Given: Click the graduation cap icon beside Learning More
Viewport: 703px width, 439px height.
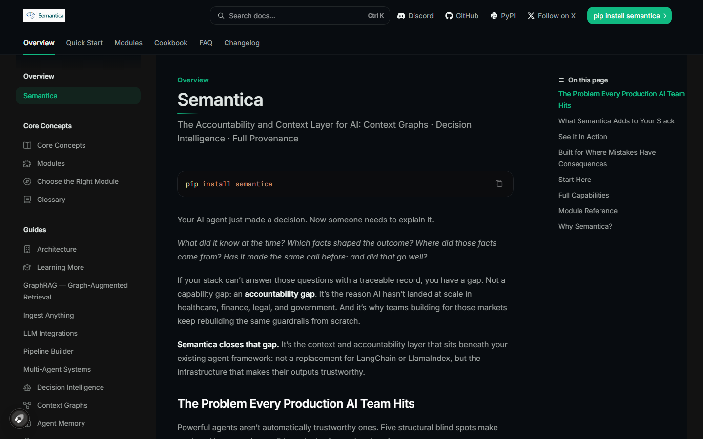Looking at the screenshot, I should 27,267.
